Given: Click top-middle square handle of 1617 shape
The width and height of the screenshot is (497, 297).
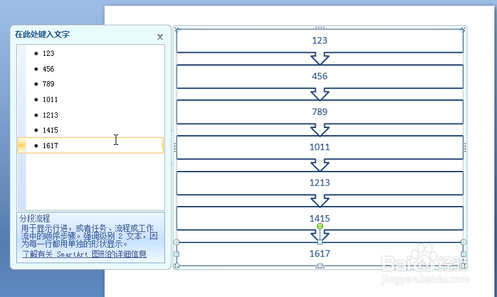Looking at the screenshot, I should (320, 242).
